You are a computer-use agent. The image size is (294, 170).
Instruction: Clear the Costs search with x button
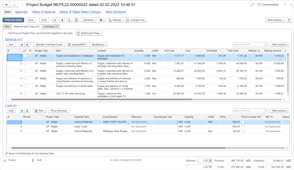(x=266, y=111)
